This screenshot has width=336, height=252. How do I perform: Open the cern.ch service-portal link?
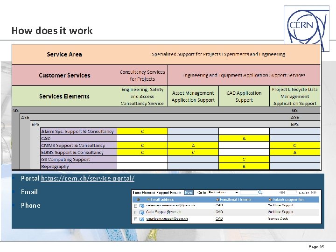click(88, 178)
